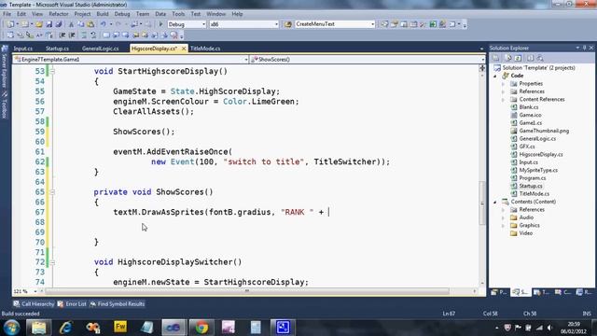
Task: Open the zoom level dropdown at 121 %
Action: [35, 291]
